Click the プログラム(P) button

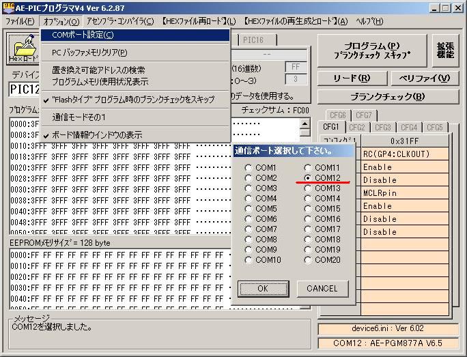tap(372, 51)
